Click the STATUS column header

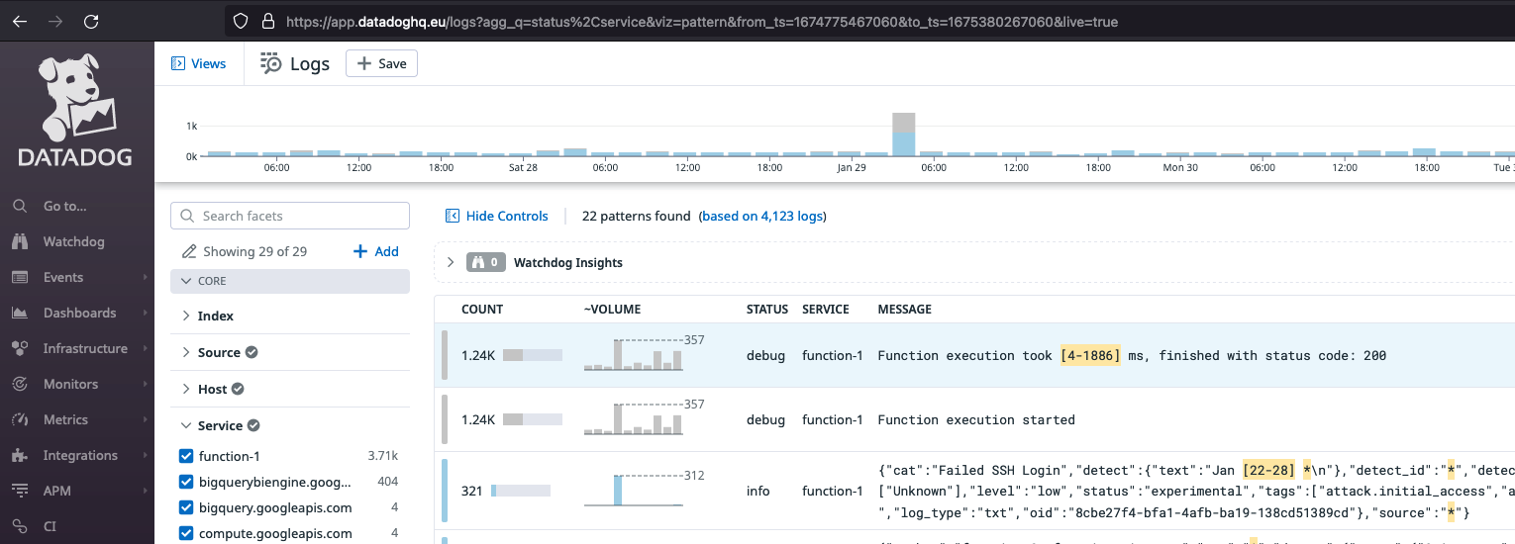point(767,309)
